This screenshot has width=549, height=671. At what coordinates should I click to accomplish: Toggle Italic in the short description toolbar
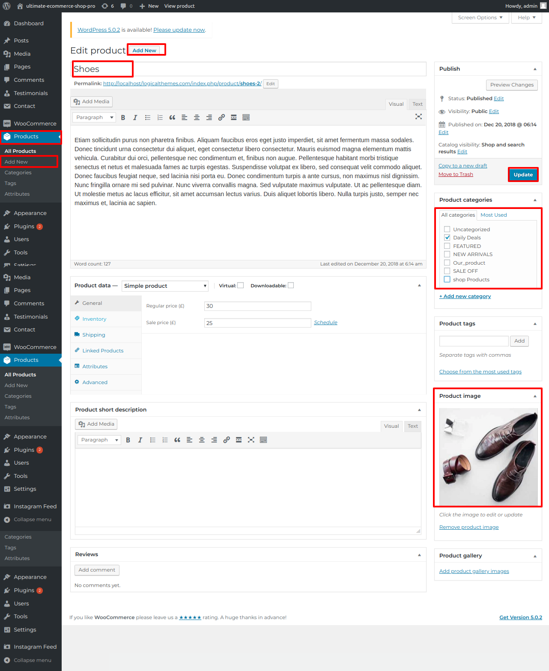[140, 440]
